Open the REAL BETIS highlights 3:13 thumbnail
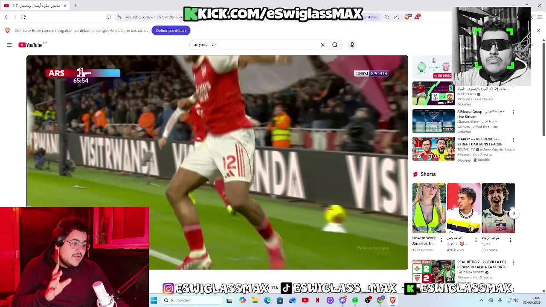This screenshot has width=546, height=307. pos(433,271)
